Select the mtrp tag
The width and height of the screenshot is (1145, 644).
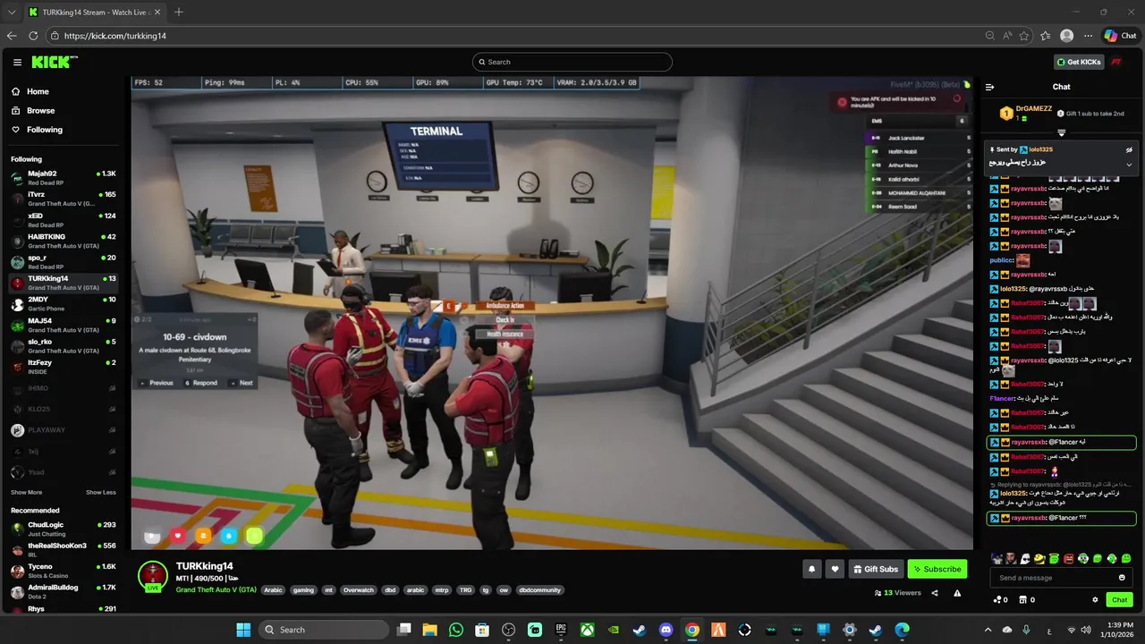441,590
